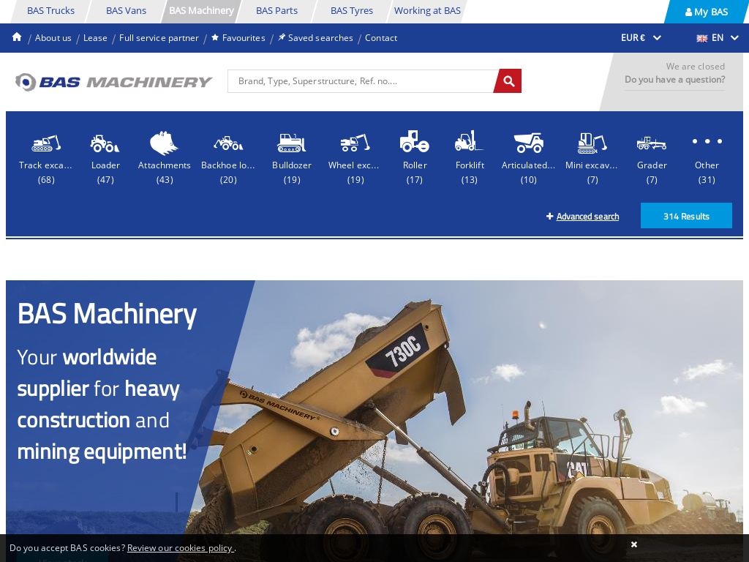Switch to the BAS Trucks tab
Viewport: 749px width, 562px height.
click(50, 10)
